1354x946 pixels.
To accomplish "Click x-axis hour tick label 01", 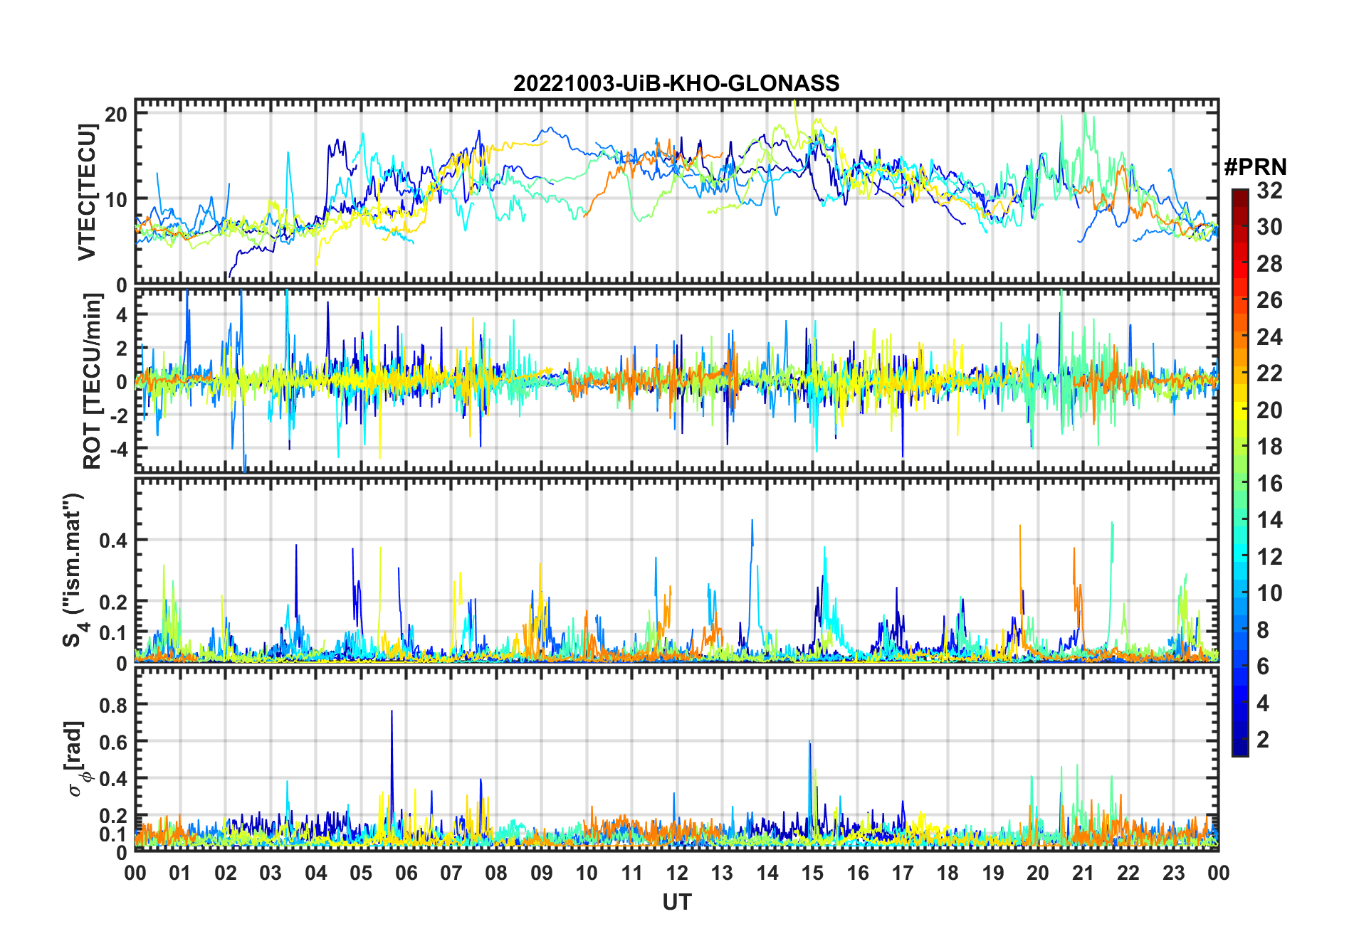I will [x=180, y=873].
